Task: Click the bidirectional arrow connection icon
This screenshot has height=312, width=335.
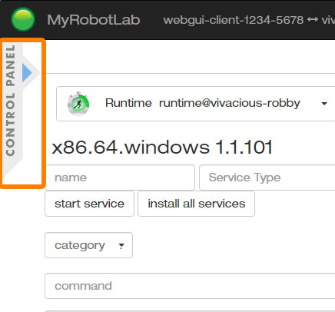Action: (313, 19)
